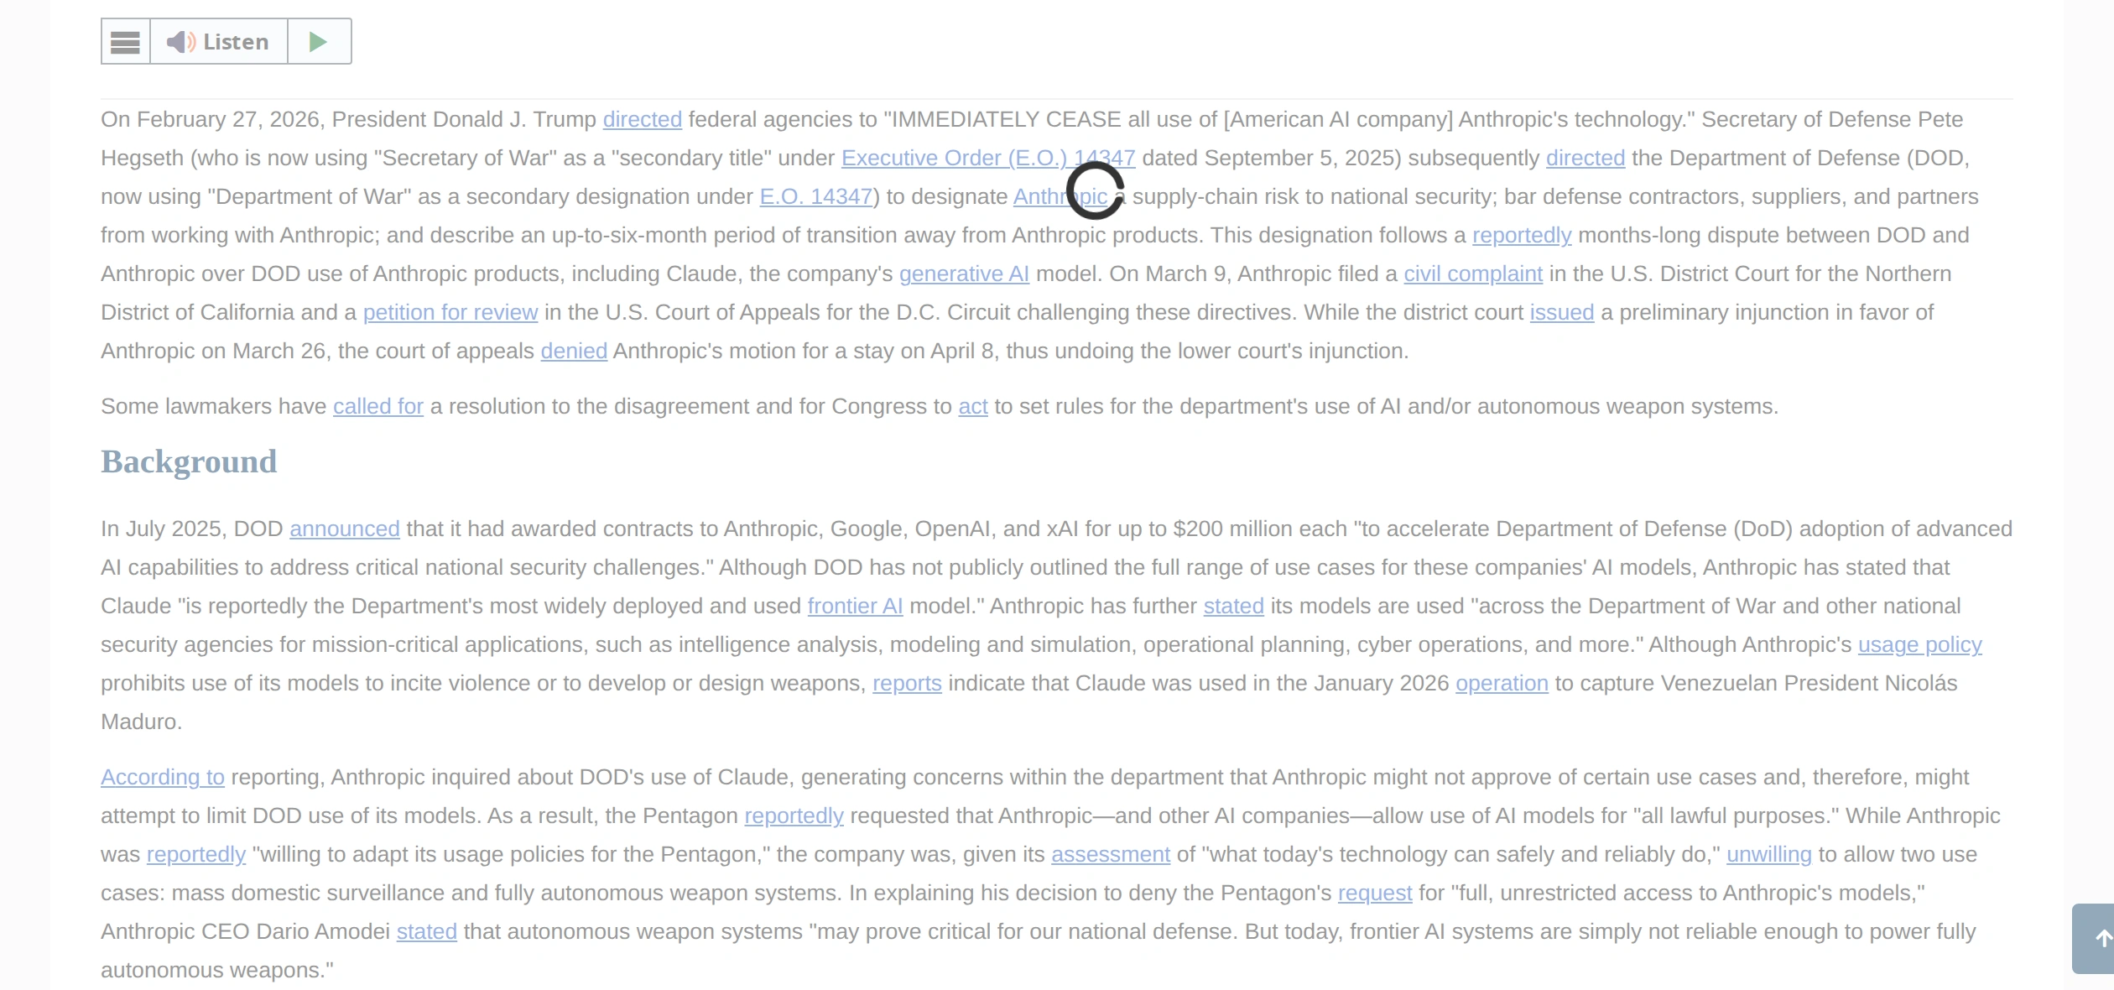The height and width of the screenshot is (990, 2114).
Task: Open the 'unwilling' link
Action: [x=1769, y=854]
